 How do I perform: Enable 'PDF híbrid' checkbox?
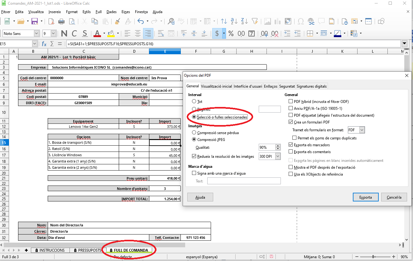(291, 102)
